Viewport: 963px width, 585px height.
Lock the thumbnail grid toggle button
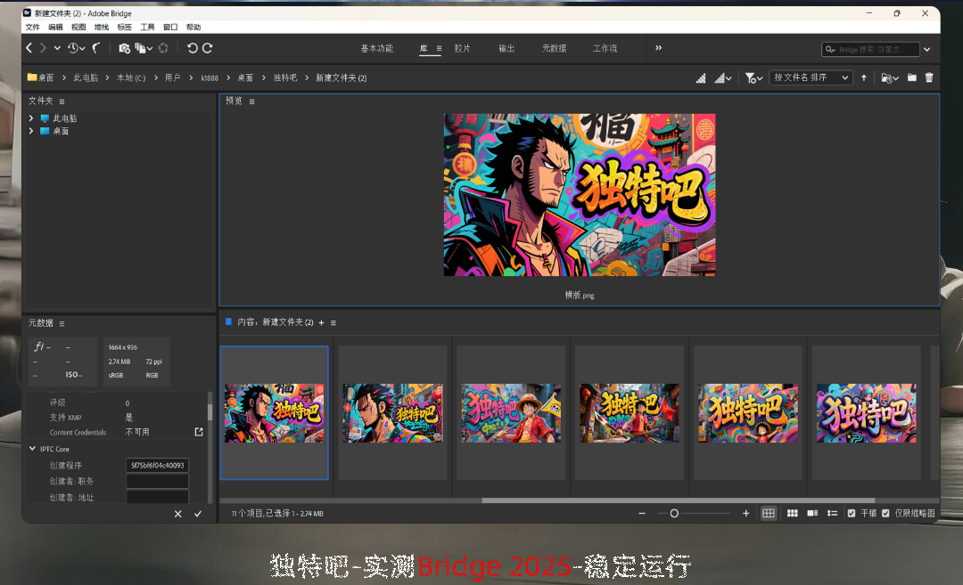click(769, 514)
